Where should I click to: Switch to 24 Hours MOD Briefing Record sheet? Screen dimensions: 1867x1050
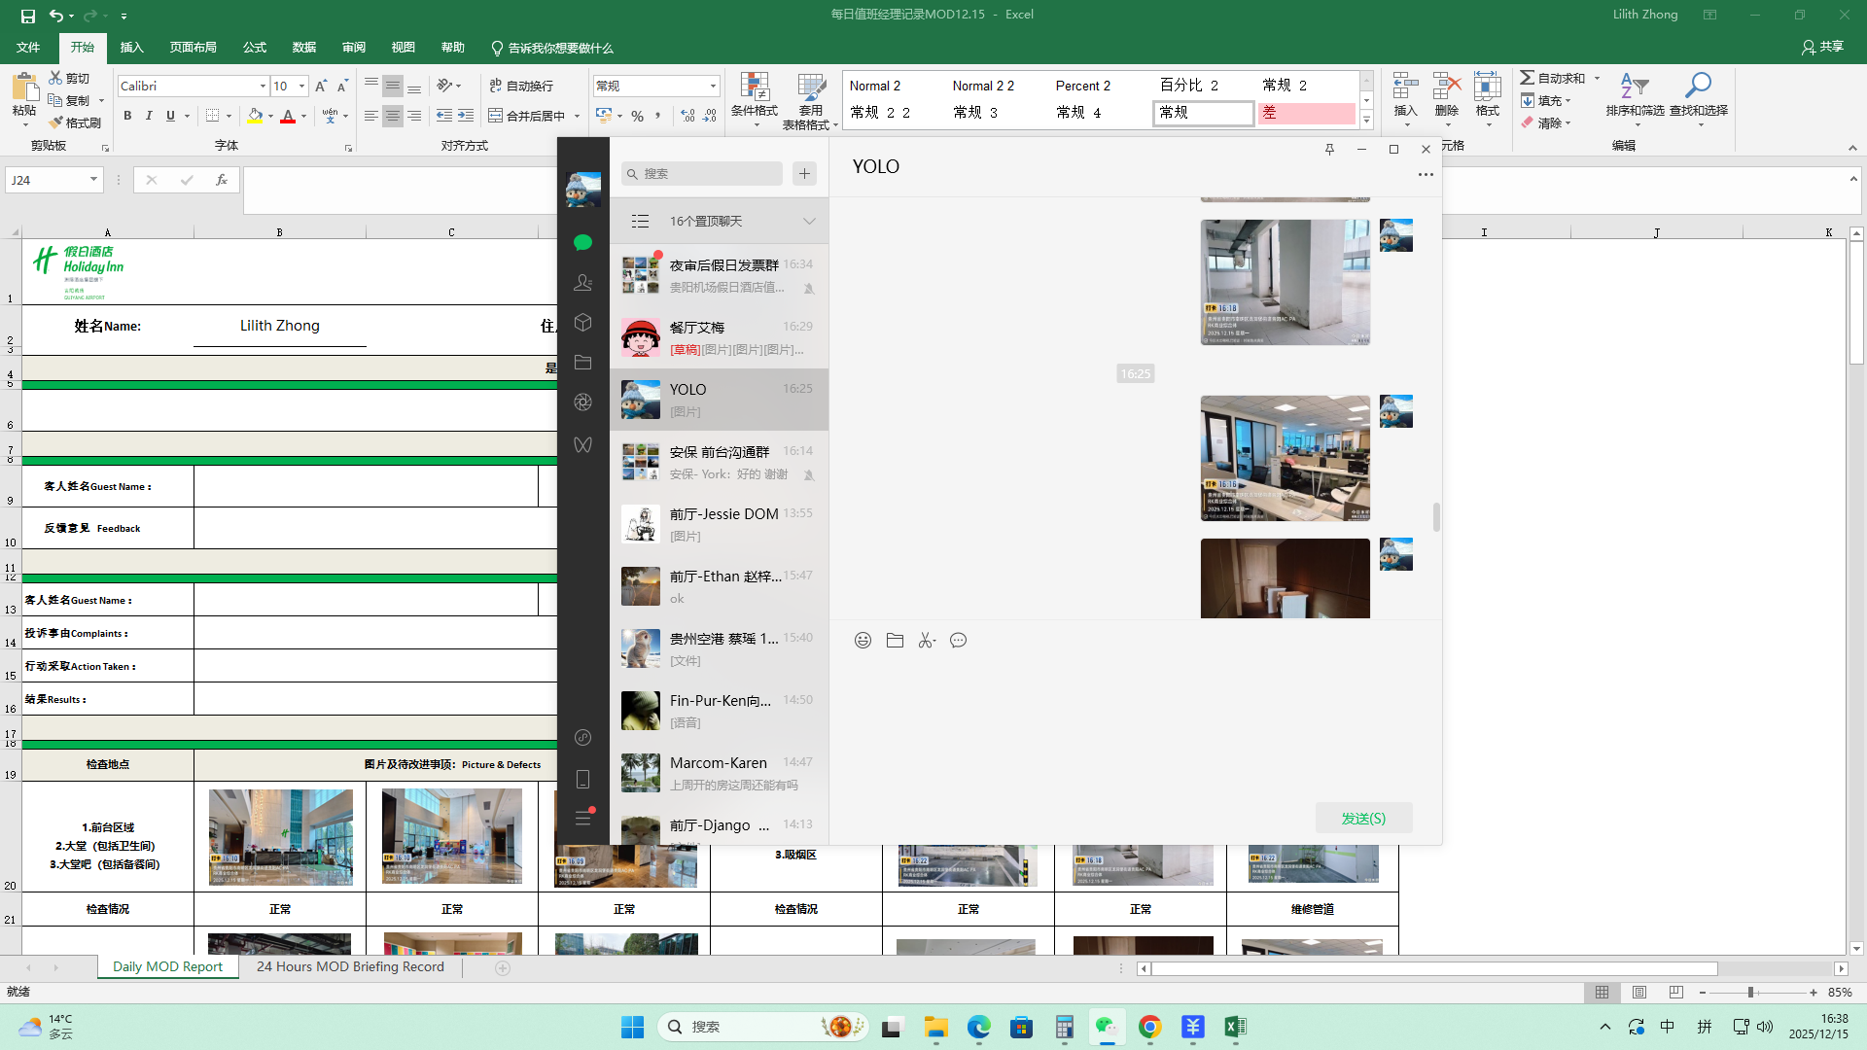point(350,967)
